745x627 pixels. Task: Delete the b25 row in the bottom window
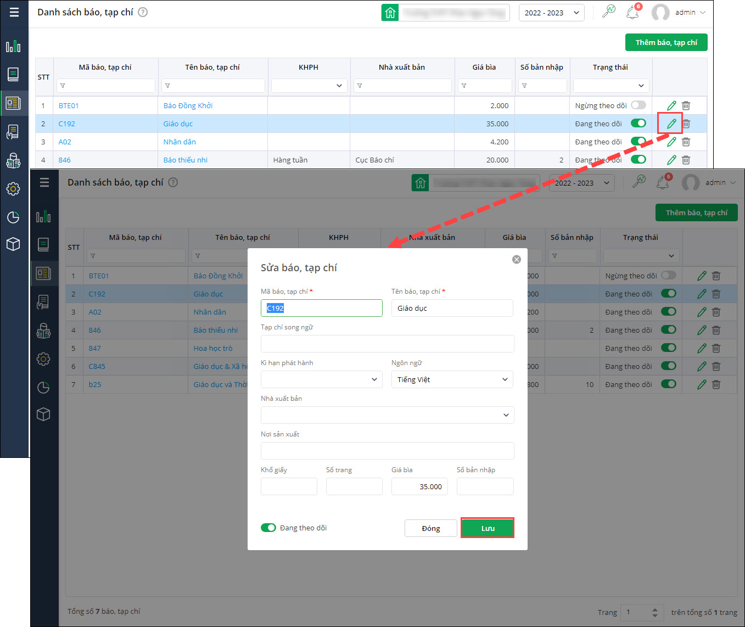pyautogui.click(x=716, y=384)
